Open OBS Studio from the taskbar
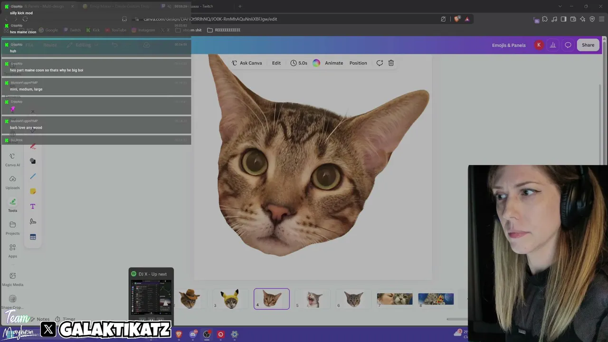608x342 pixels. tap(207, 334)
